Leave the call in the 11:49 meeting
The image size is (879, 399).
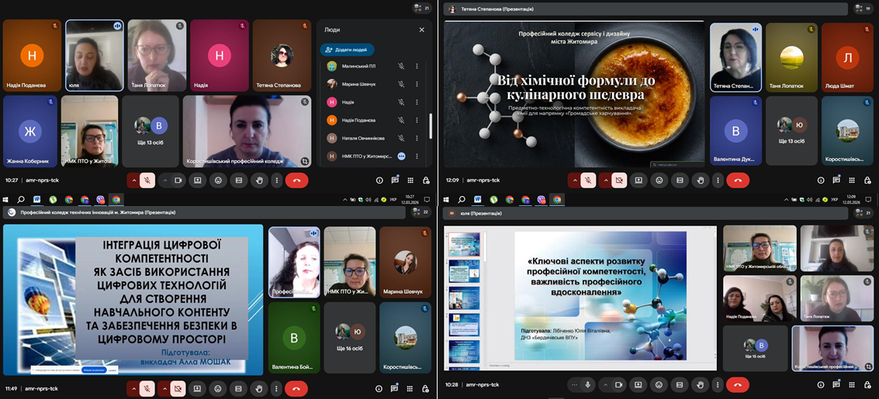tap(296, 388)
